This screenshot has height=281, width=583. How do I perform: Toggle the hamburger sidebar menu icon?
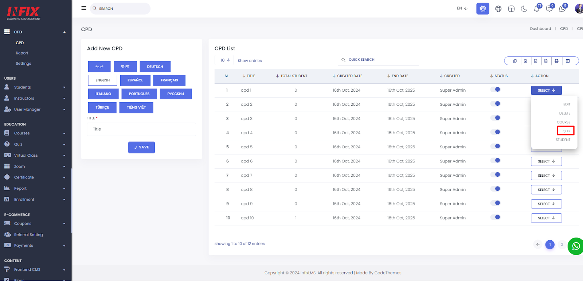coord(84,8)
